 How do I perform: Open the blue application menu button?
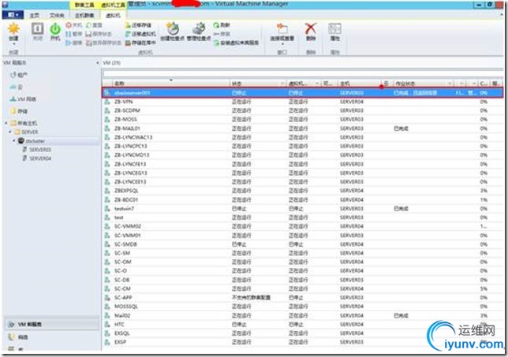13,15
